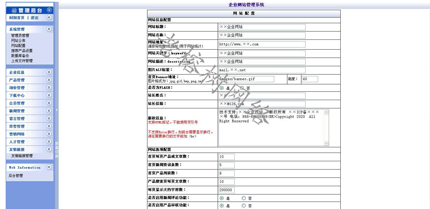Click the 网站标题 input field
Image resolution: width=430 pixels, height=209 pixels.
point(262,27)
